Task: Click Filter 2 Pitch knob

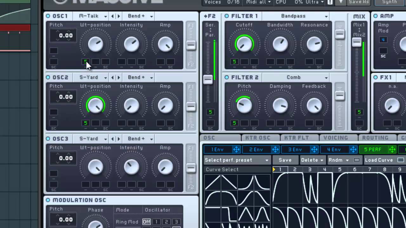Action: [x=244, y=105]
